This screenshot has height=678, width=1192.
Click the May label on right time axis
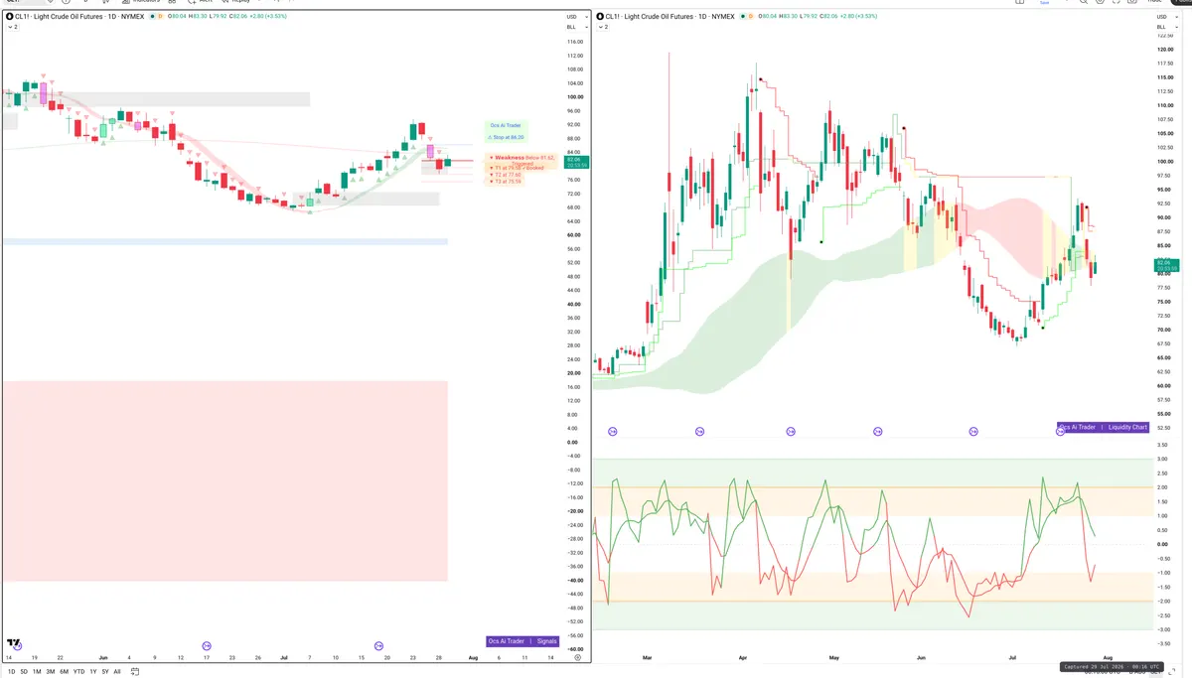834,657
